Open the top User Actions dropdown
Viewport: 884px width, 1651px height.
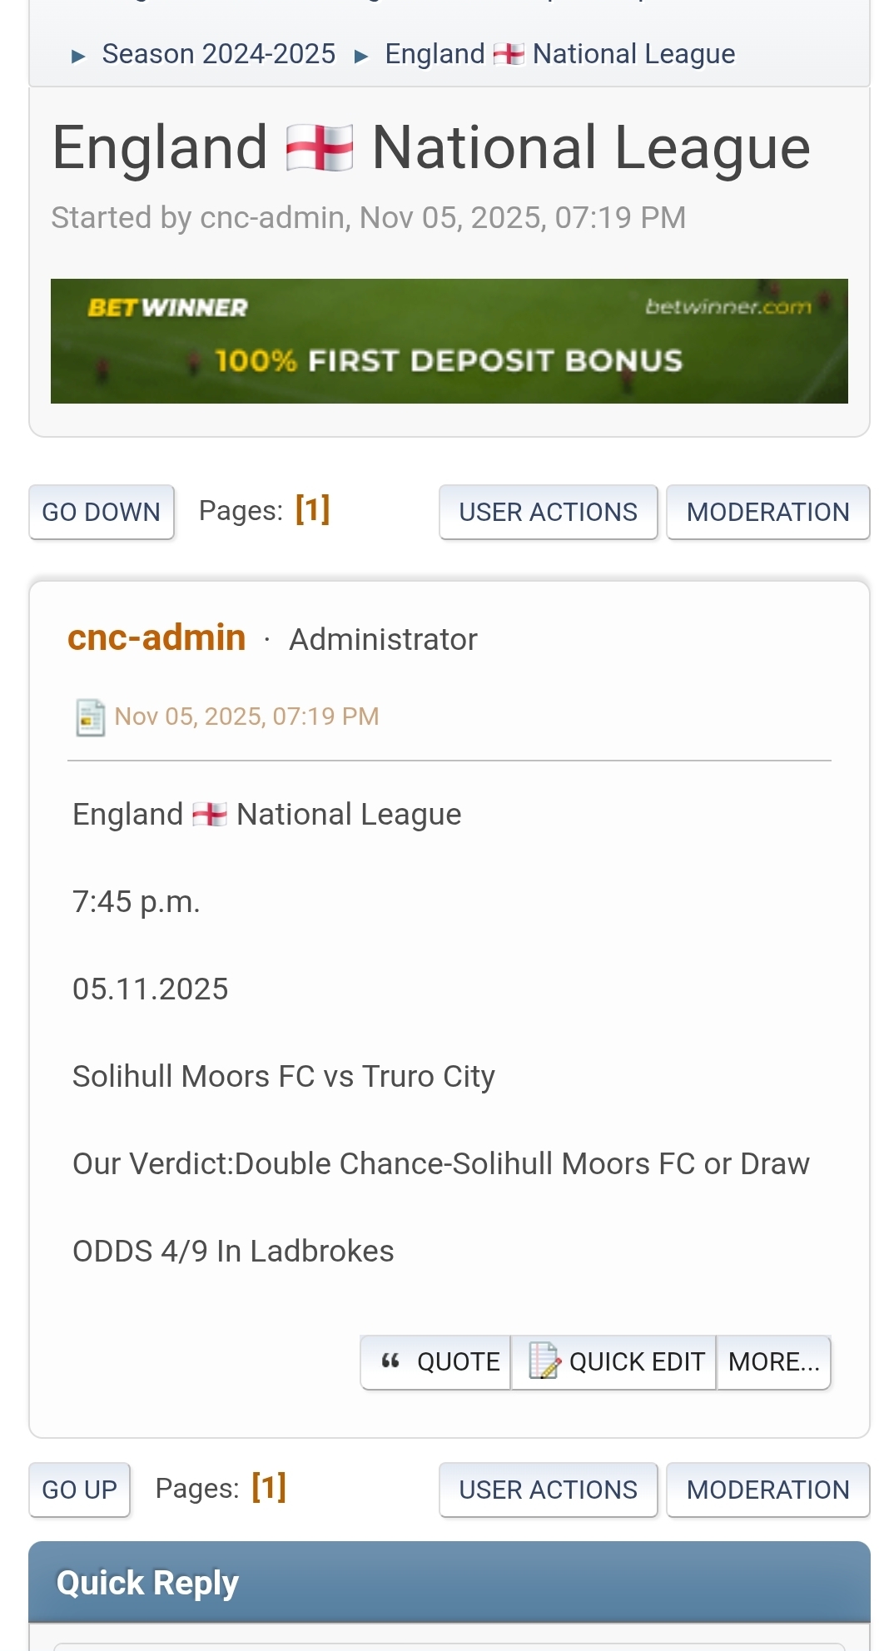(x=548, y=512)
